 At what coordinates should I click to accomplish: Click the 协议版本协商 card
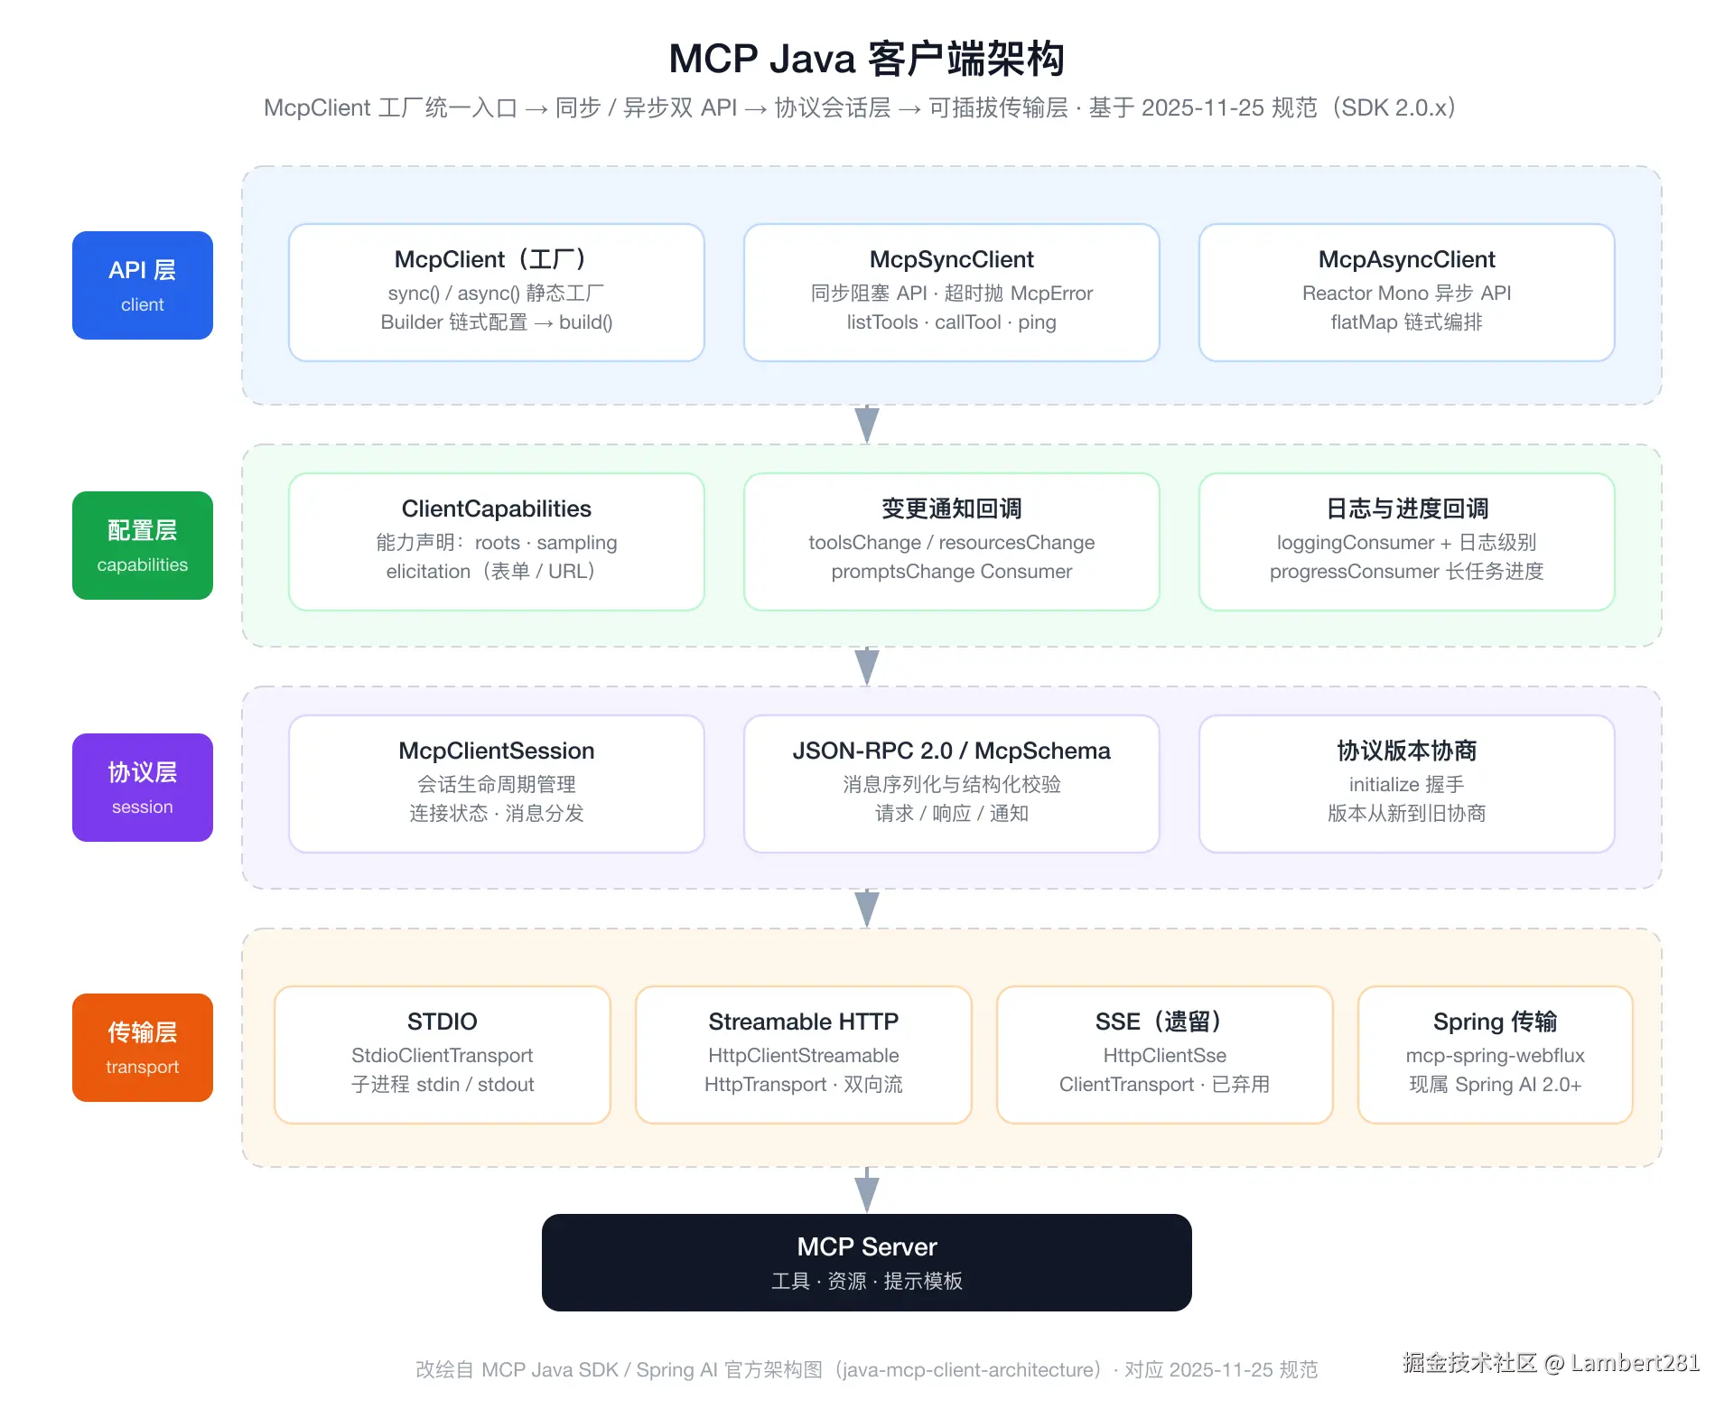[1407, 784]
